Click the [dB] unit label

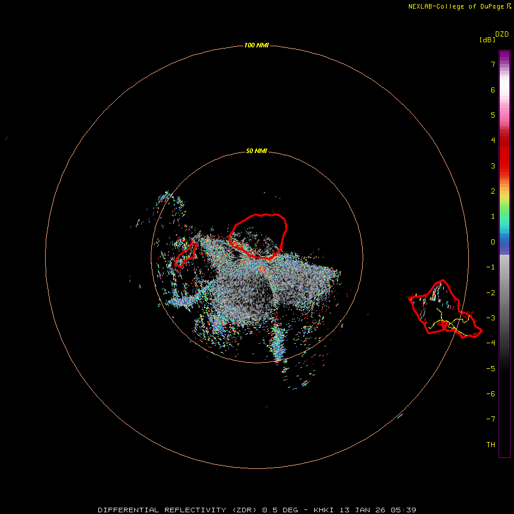coord(487,39)
